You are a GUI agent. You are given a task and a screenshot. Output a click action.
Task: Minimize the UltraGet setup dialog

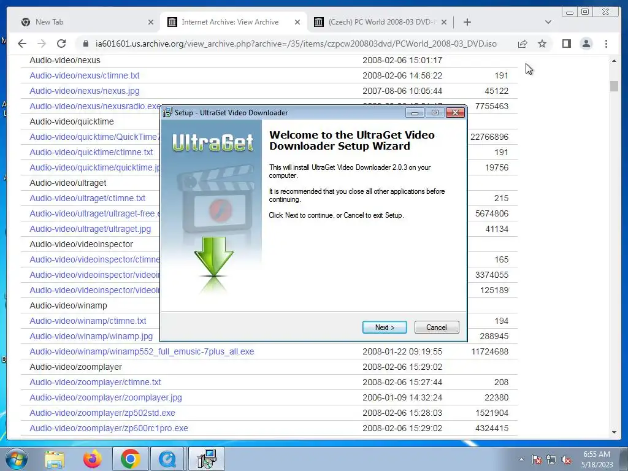[415, 113]
